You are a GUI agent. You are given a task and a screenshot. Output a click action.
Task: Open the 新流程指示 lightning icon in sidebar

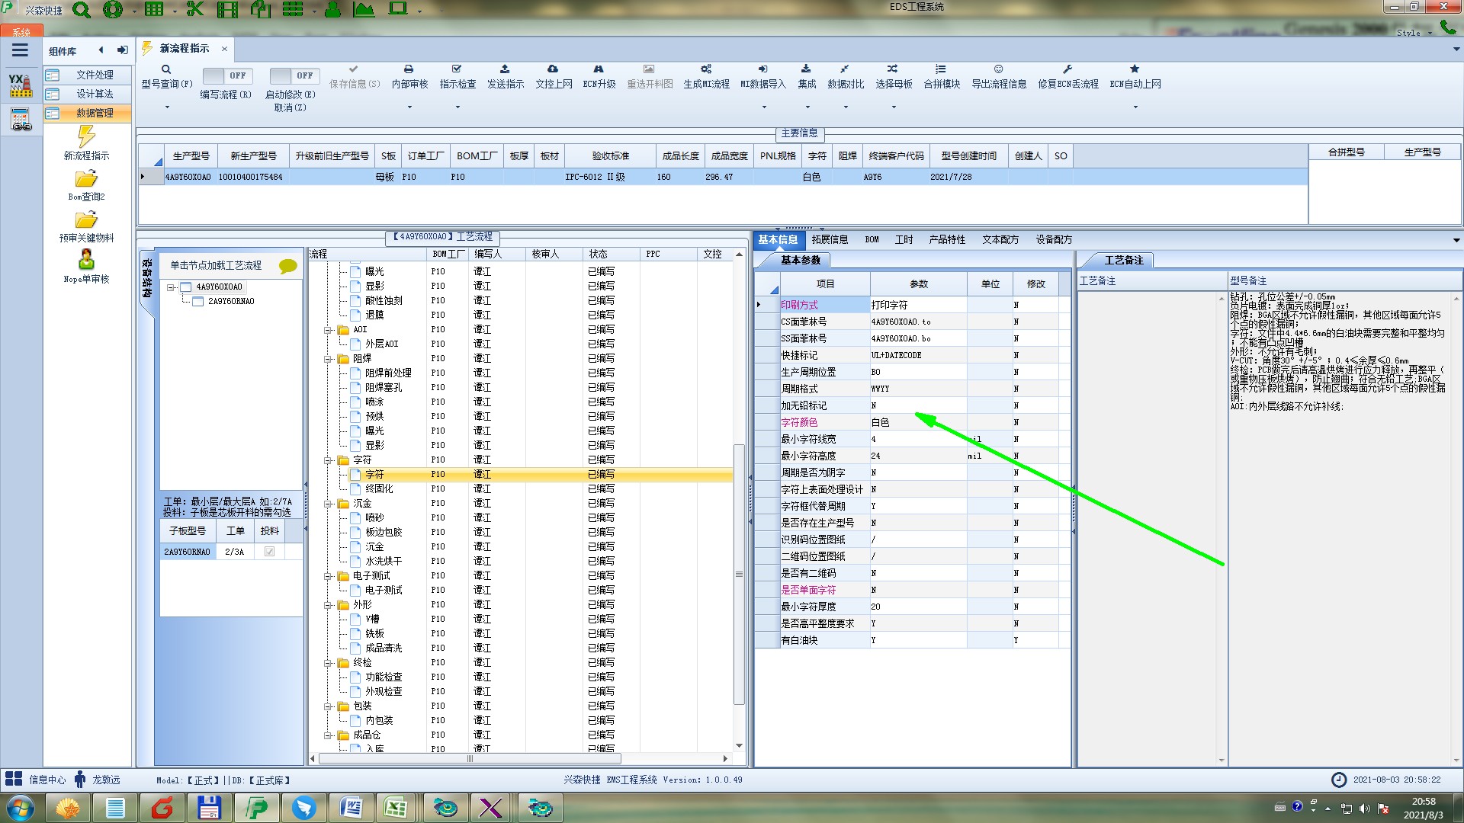pyautogui.click(x=86, y=137)
